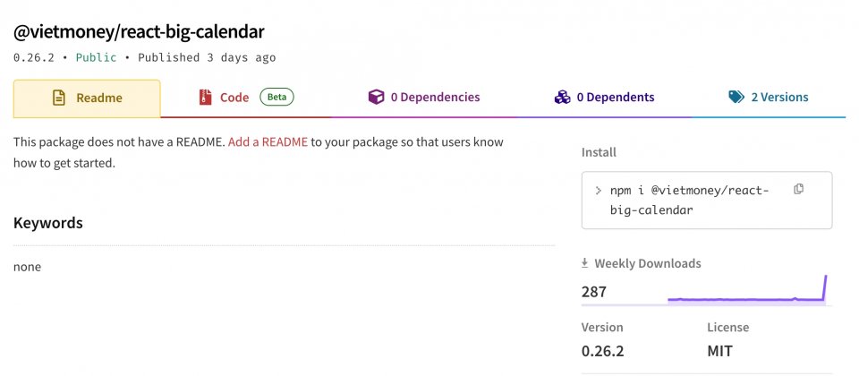
Task: Click the Weekly Downloads arrow icon
Action: coord(585,263)
